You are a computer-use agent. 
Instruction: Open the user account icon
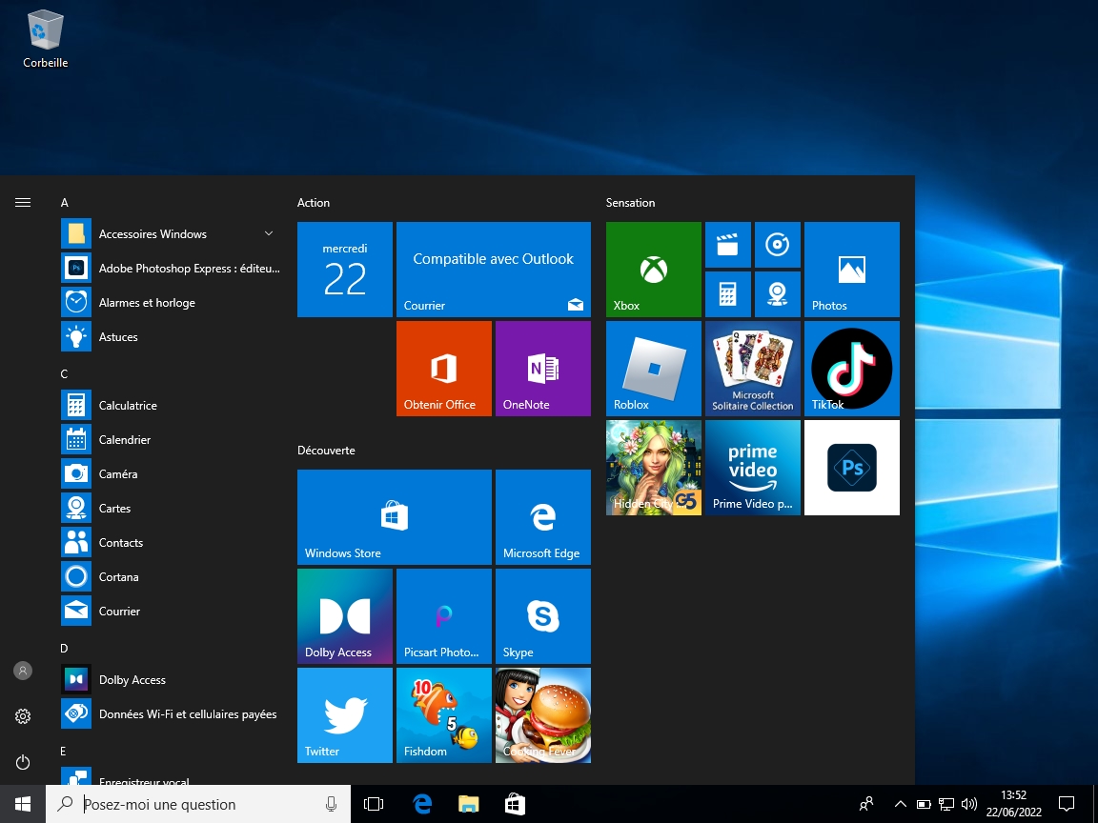point(23,671)
